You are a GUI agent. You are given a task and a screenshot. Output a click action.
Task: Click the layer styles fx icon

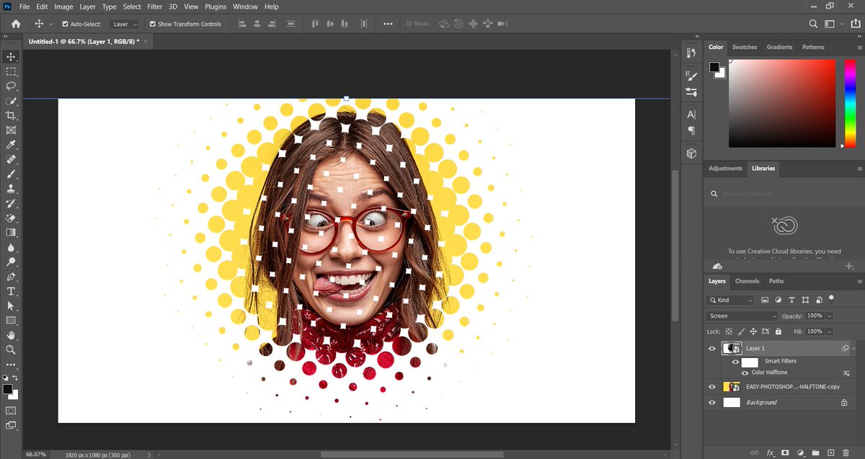click(770, 453)
